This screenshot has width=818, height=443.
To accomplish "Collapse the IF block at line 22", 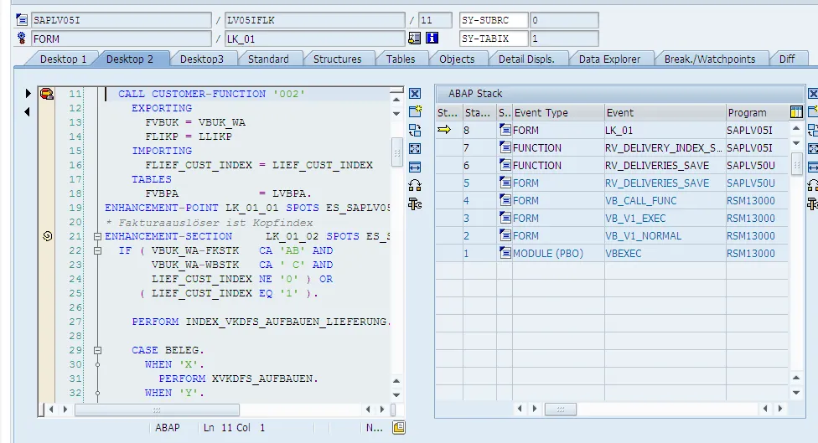I will (x=97, y=250).
